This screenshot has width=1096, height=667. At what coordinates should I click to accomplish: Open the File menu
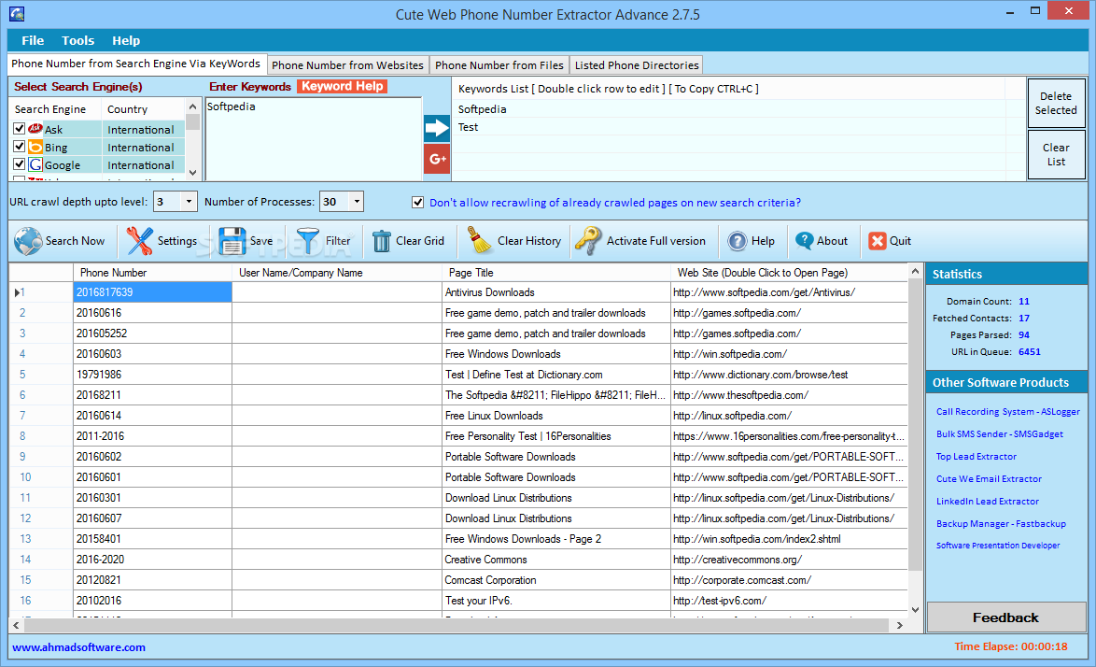point(32,40)
